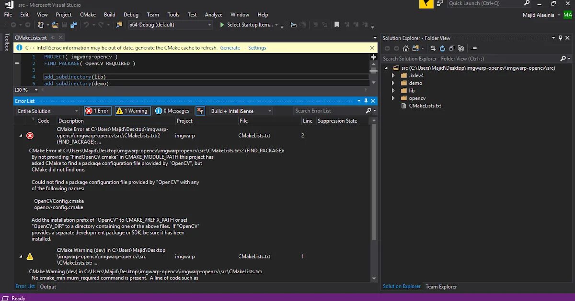Image resolution: width=575 pixels, height=301 pixels.
Task: Refresh the Solution Explorer
Action: (x=442, y=48)
